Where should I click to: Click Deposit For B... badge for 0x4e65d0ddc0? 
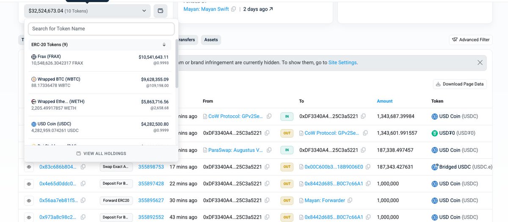click(x=116, y=183)
